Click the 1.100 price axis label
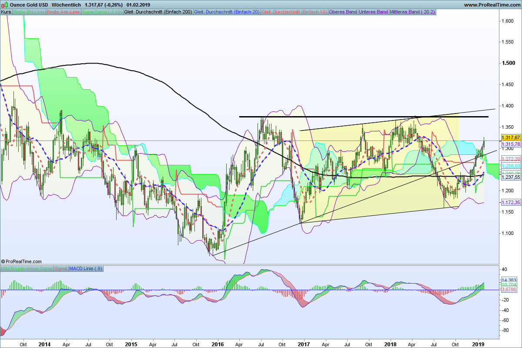Screen dimensions: 522x348 click(509, 234)
